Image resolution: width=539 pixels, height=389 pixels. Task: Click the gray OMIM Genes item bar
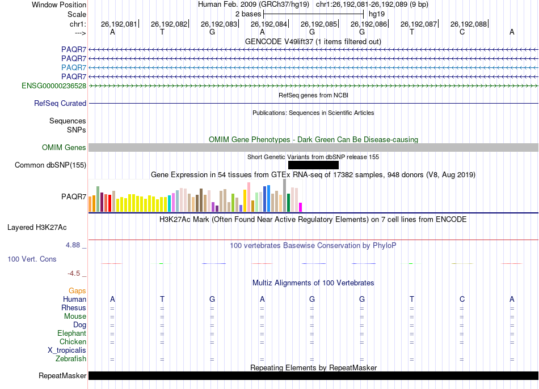pos(313,147)
